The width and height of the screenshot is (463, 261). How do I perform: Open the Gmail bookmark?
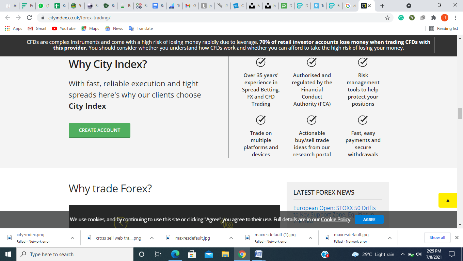(x=37, y=29)
